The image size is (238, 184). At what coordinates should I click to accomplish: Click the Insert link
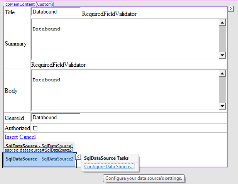[x=11, y=137]
